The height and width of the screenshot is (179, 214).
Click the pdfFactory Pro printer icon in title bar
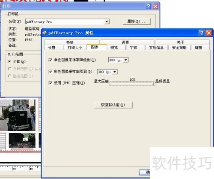(45, 33)
